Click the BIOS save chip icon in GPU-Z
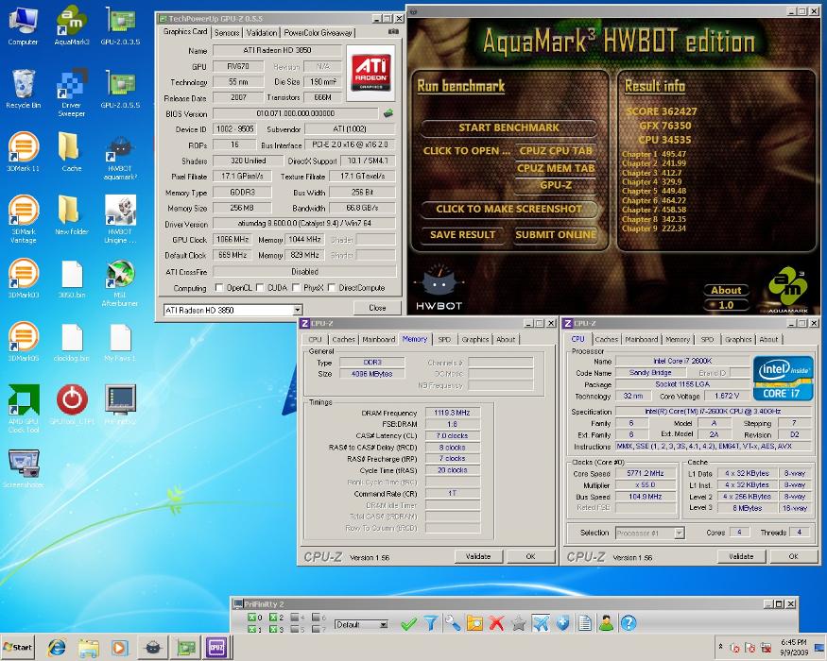Viewport: 827px width, 661px height. [x=388, y=112]
